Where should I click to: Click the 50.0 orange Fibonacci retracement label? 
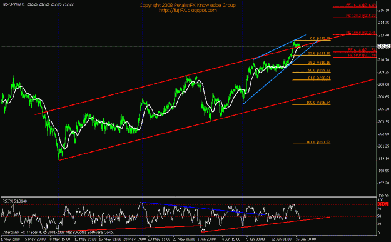319,70
